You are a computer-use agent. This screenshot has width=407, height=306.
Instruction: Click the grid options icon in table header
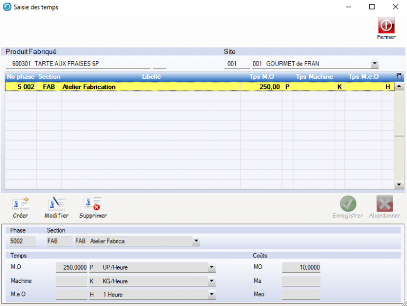(399, 77)
